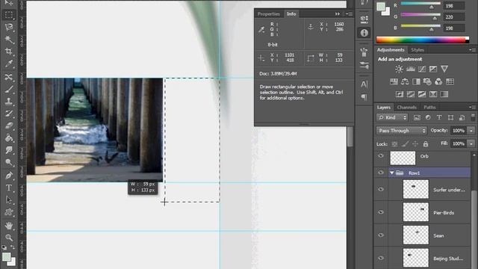The image size is (478, 269).
Task: Hide the Beijing Stud layer
Action: [x=381, y=258]
